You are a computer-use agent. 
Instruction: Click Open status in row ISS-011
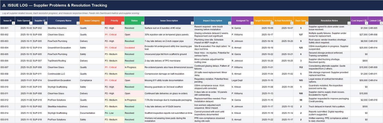click(134, 94)
